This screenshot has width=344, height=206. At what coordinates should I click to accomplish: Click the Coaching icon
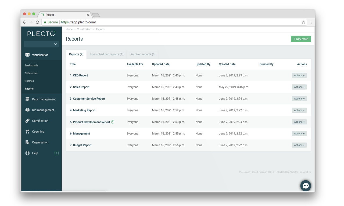point(27,132)
